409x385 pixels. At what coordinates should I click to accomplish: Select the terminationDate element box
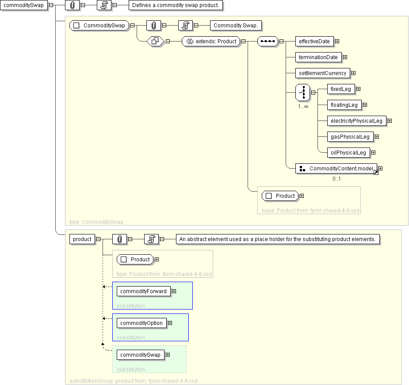[x=318, y=57]
